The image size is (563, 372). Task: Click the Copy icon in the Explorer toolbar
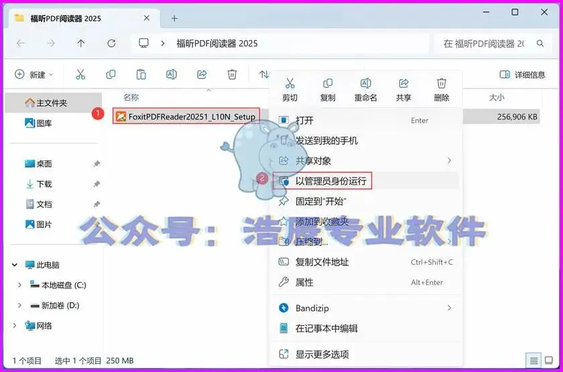click(111, 74)
